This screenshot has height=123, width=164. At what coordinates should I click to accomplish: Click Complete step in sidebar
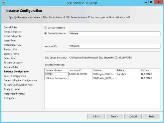pos(9,98)
